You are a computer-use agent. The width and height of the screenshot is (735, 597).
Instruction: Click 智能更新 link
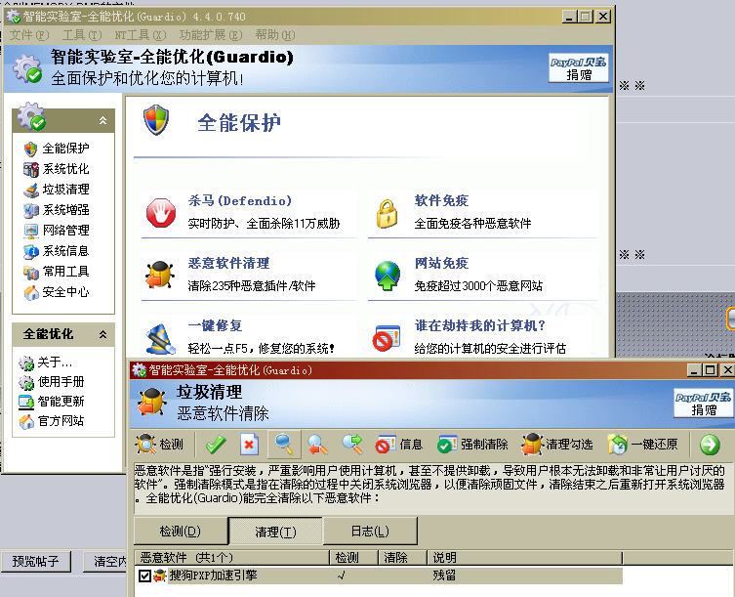(x=61, y=402)
